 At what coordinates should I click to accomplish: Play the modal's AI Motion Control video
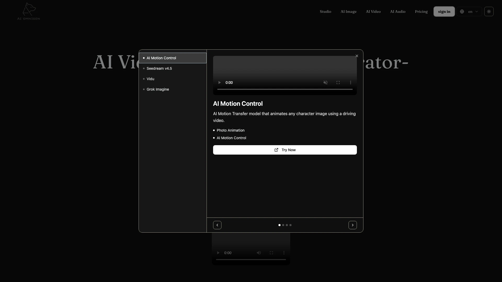(x=219, y=83)
